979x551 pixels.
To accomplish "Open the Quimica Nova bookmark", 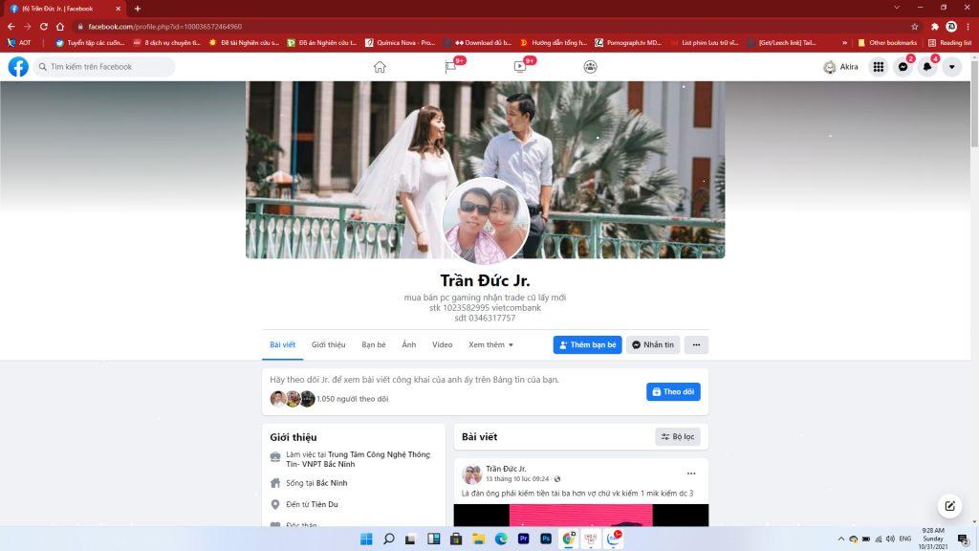I will [x=401, y=42].
